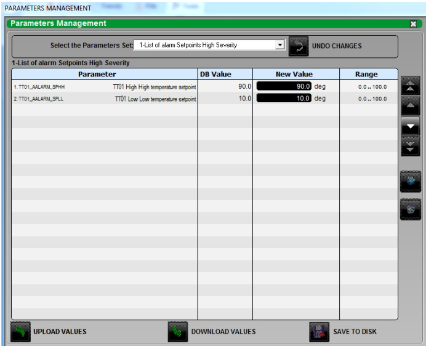
Task: Click the Undo Changes arrow icon
Action: (x=299, y=46)
